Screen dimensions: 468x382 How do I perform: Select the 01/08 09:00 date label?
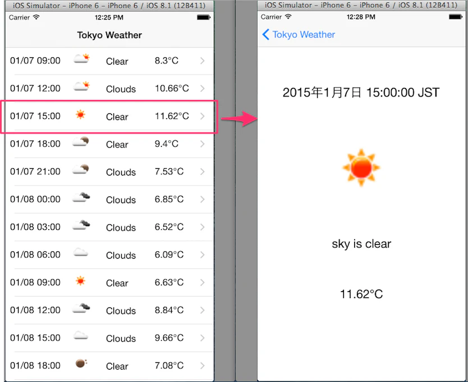(35, 282)
